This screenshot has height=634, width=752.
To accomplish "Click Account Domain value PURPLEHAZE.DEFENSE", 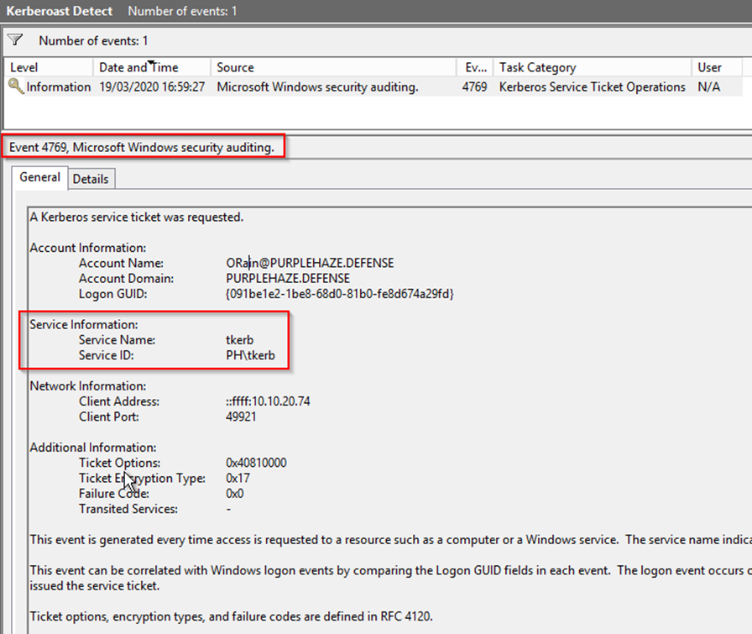I will point(288,278).
